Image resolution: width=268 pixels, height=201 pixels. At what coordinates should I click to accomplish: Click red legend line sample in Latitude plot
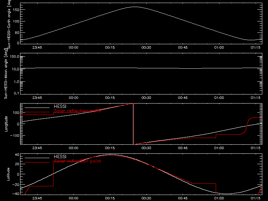click(37, 162)
